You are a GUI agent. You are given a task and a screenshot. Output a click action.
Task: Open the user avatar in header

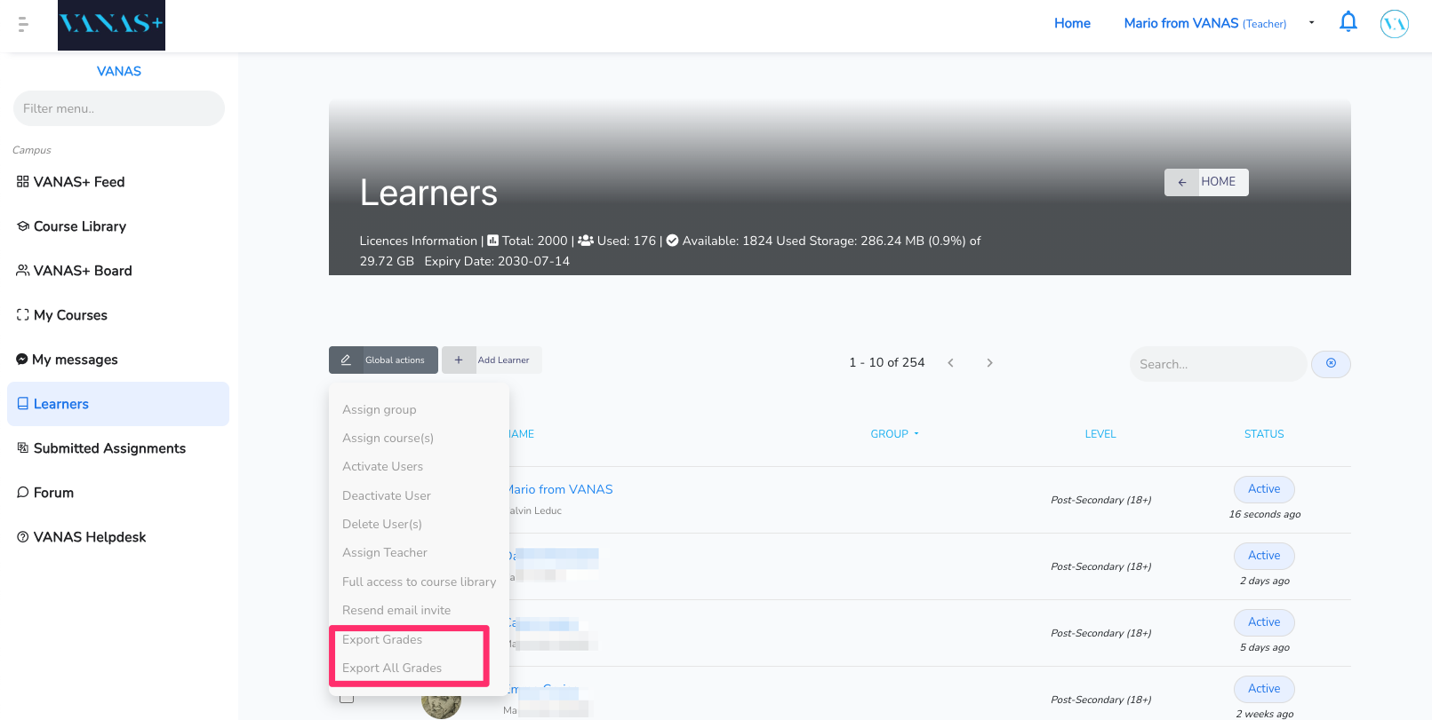(x=1394, y=24)
